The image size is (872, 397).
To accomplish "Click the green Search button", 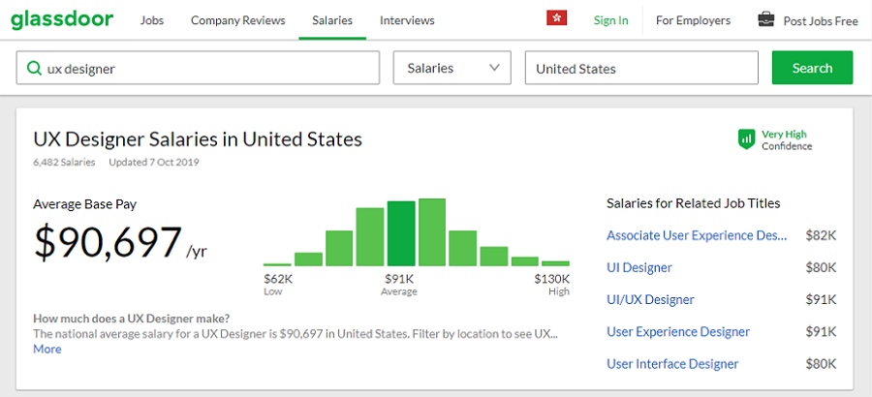I will (812, 68).
